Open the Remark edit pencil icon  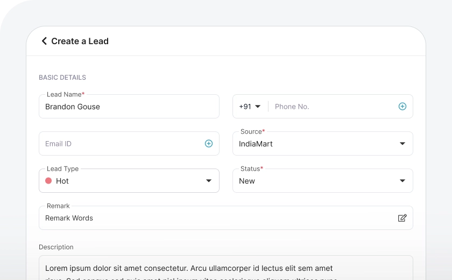tap(402, 218)
